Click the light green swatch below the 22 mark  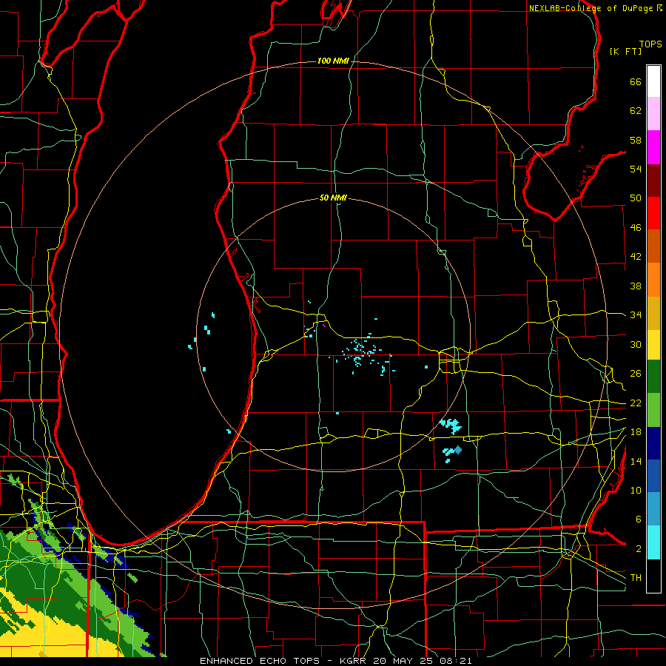point(653,410)
